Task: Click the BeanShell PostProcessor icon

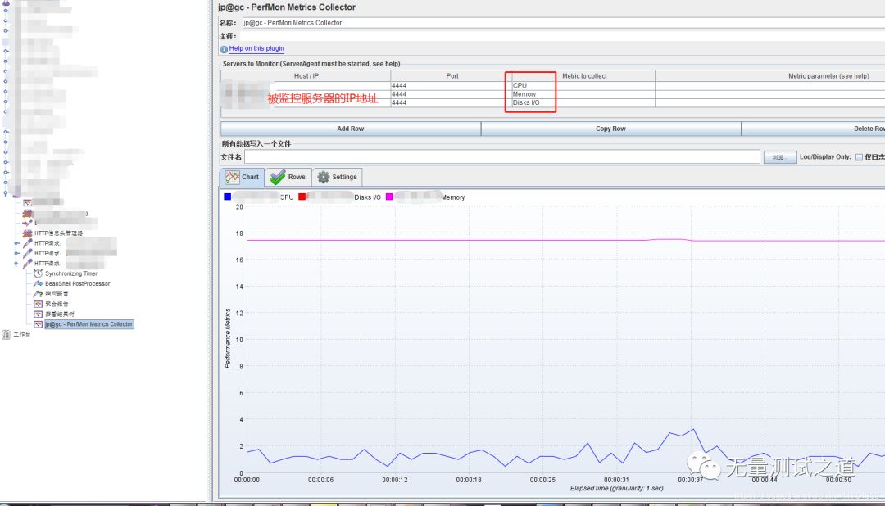Action: pos(38,283)
